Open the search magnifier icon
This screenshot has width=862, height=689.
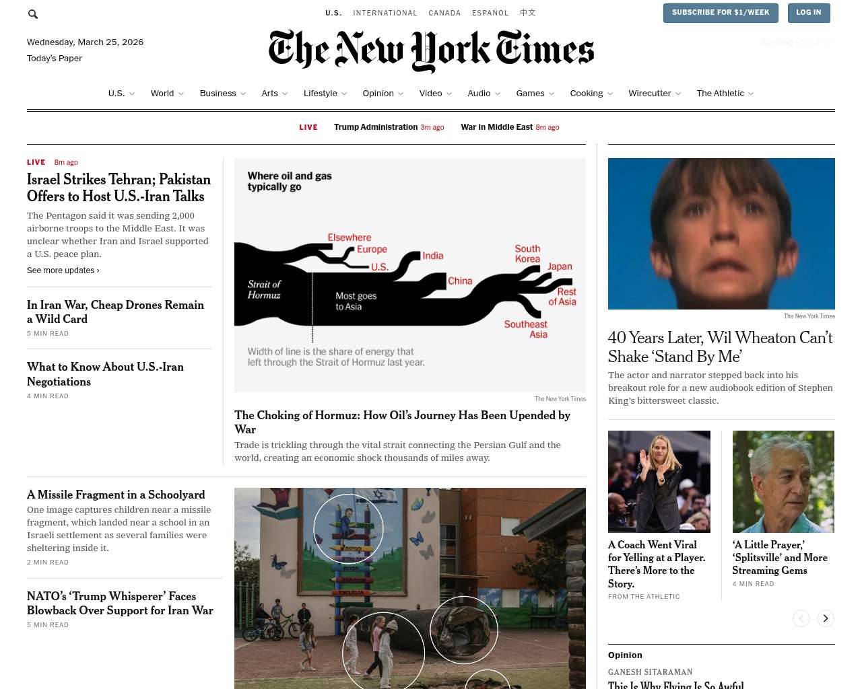click(x=33, y=13)
